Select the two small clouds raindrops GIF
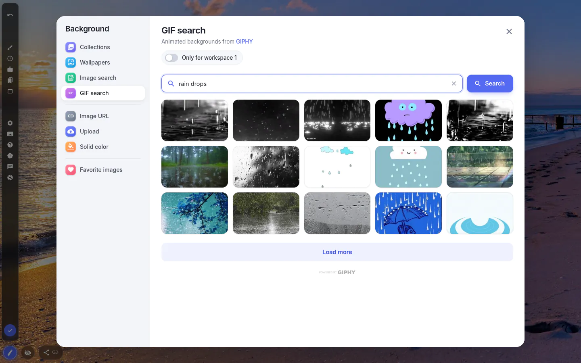This screenshot has width=581, height=363. 337,167
